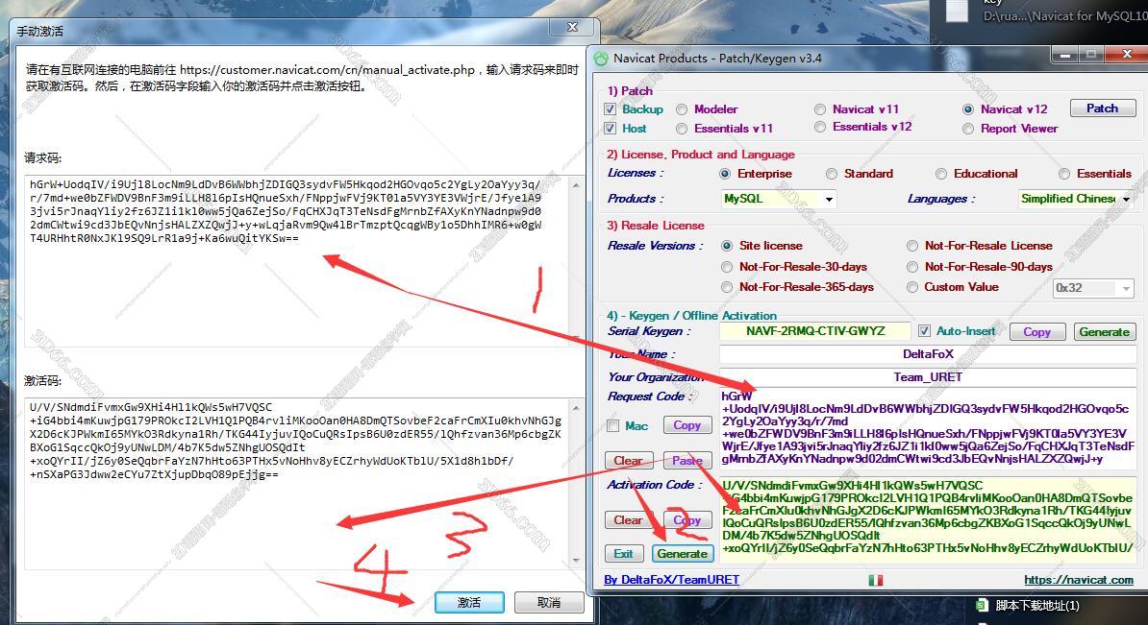
Task: Choose the Essentials v12 radio option
Action: tap(820, 127)
